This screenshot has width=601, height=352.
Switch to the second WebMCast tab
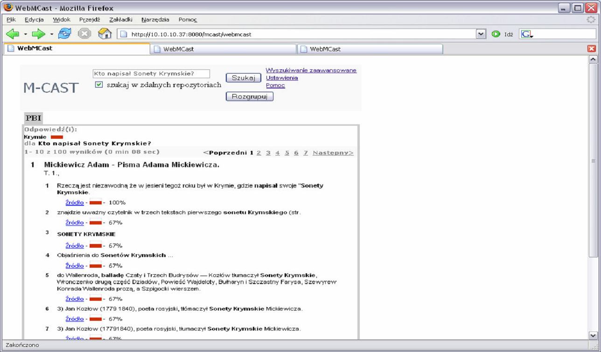[x=223, y=49]
